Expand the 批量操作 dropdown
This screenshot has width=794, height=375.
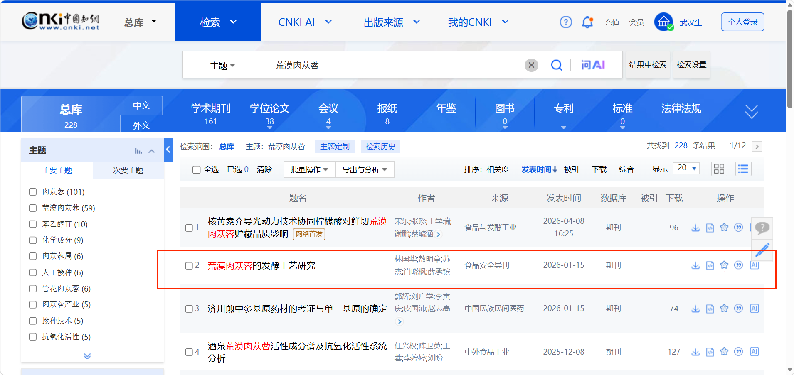[309, 169]
